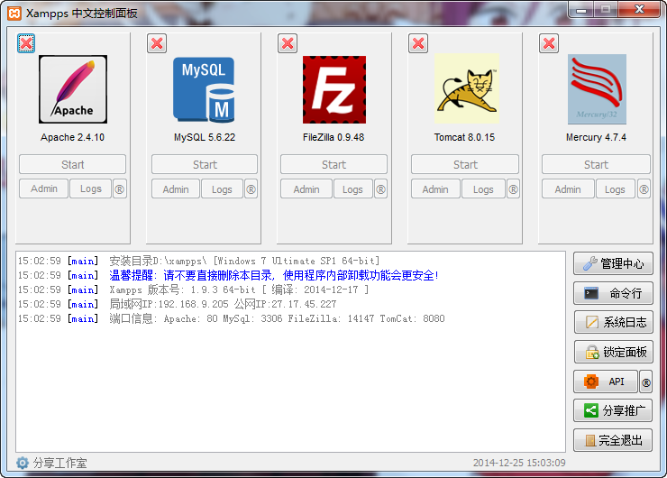Click the 分享工作室 link at bottom
The width and height of the screenshot is (667, 478).
(x=60, y=463)
